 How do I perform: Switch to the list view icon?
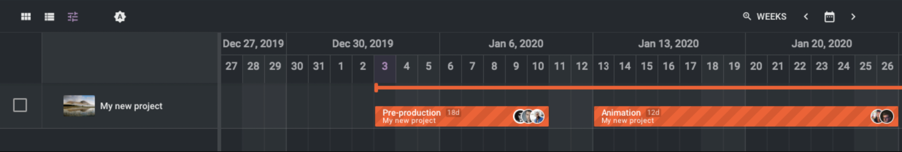click(49, 17)
